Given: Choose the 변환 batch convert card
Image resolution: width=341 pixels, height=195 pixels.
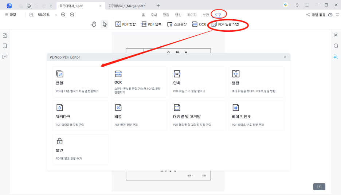Looking at the screenshot, I should [x=81, y=82].
